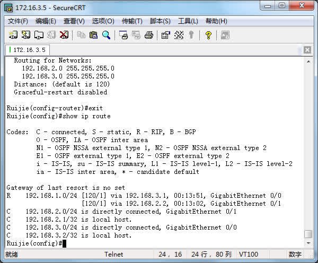
Task: Open the 选项(O) menu
Action: tap(103, 21)
